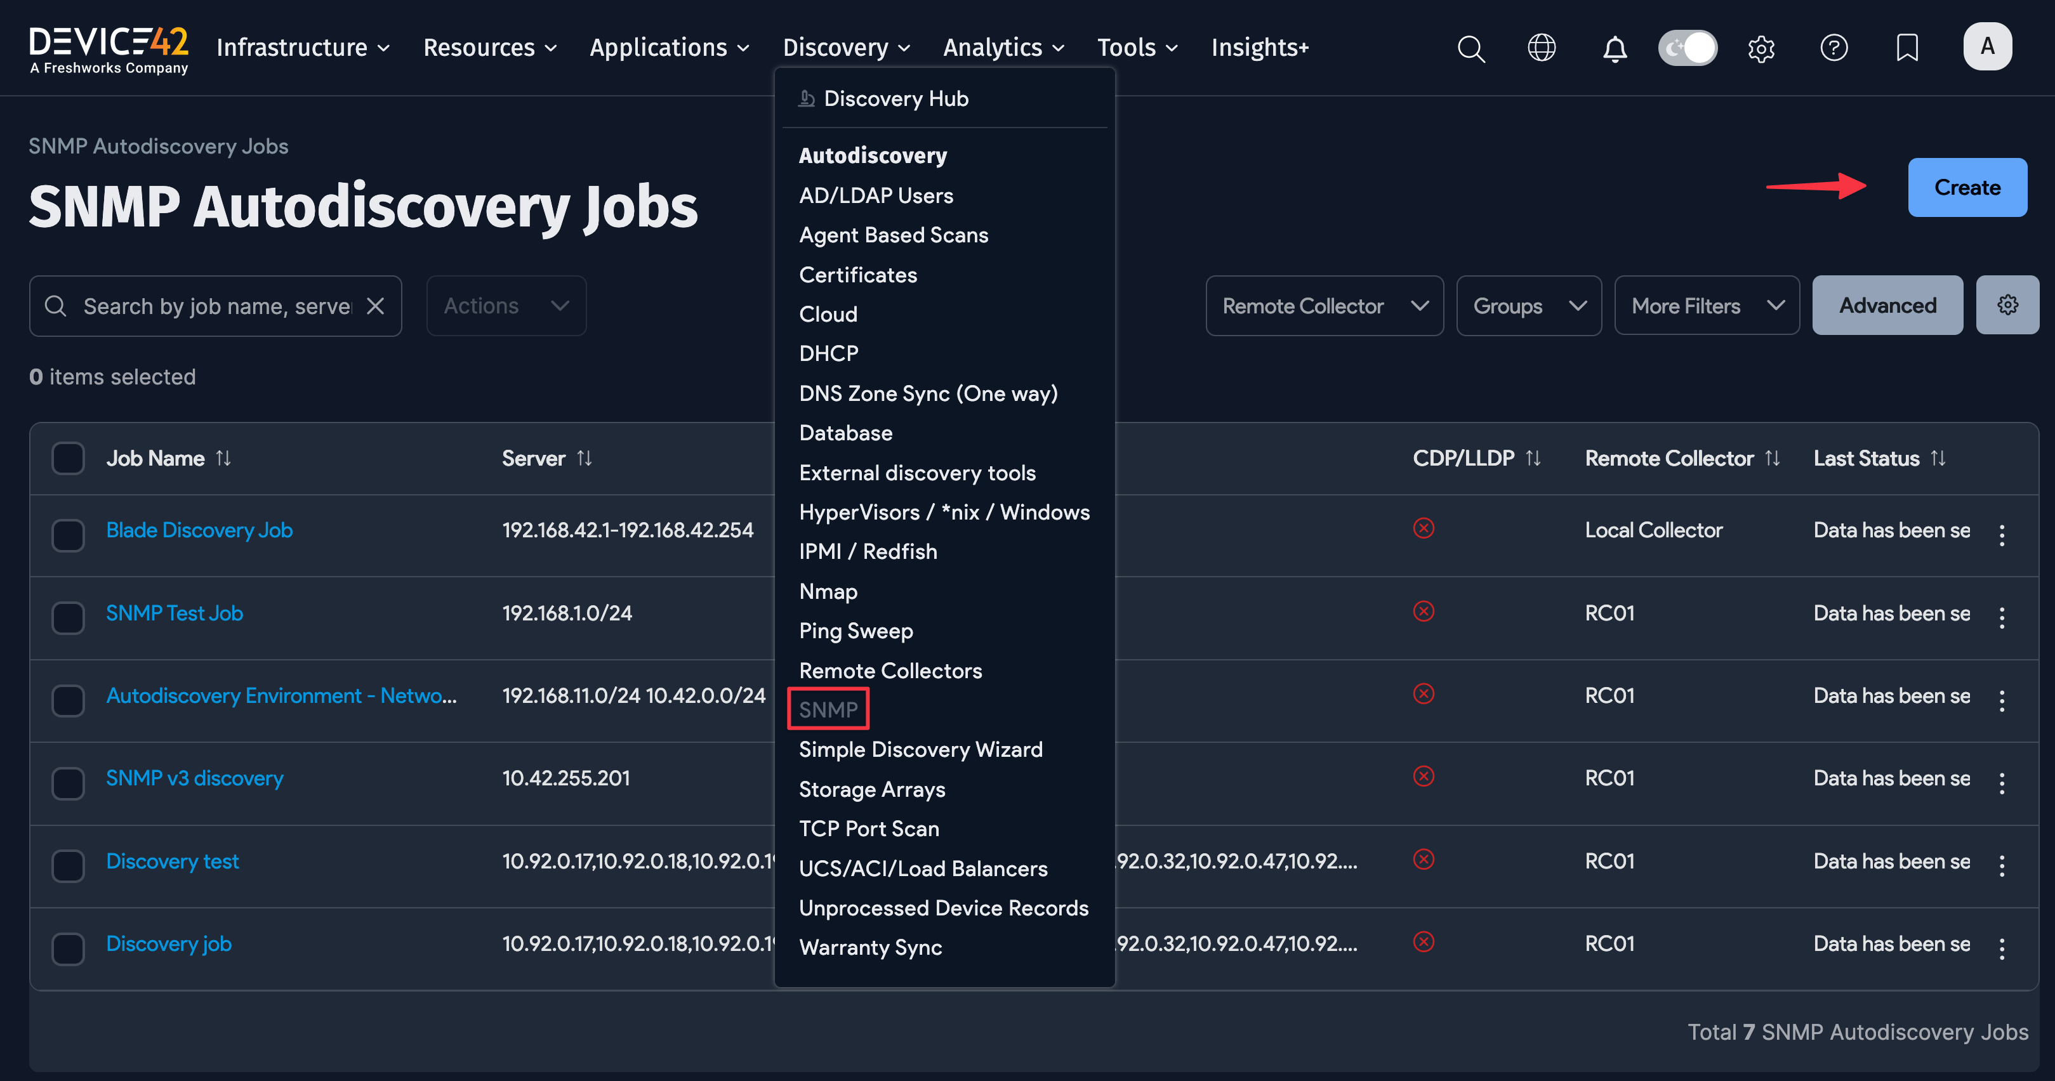Toggle the dark mode switch
2055x1081 pixels.
click(x=1688, y=48)
